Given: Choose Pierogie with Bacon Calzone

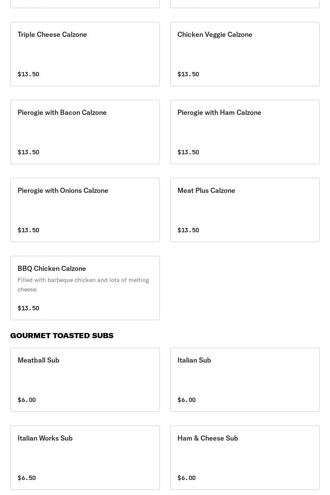Looking at the screenshot, I should 85,132.
